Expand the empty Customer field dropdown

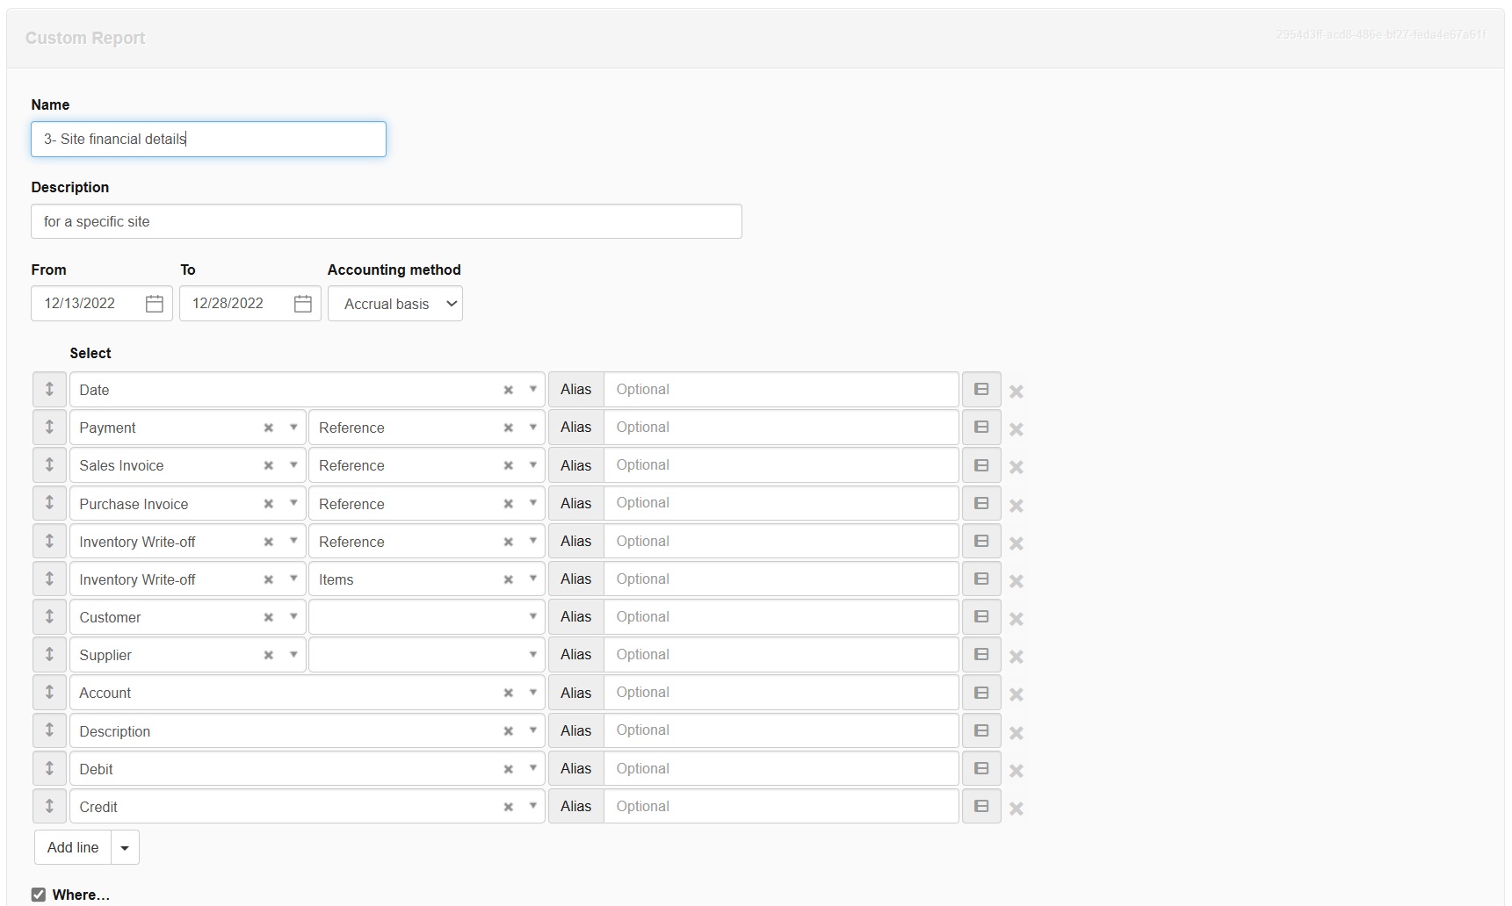coord(532,617)
